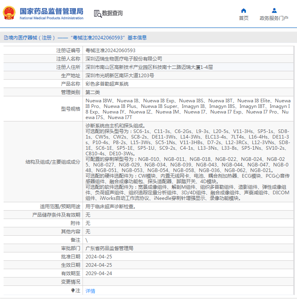Click the 结构及组成/主要组成成分 label
The height and width of the screenshot is (299, 297).
tap(53, 162)
